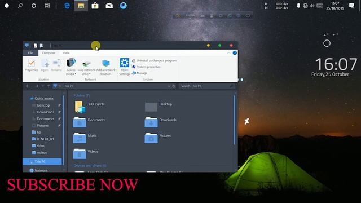Open taskbar Search magnifier
361x203 pixels.
20,6
